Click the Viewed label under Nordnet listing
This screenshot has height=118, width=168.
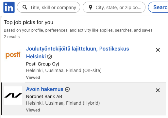(x=33, y=110)
